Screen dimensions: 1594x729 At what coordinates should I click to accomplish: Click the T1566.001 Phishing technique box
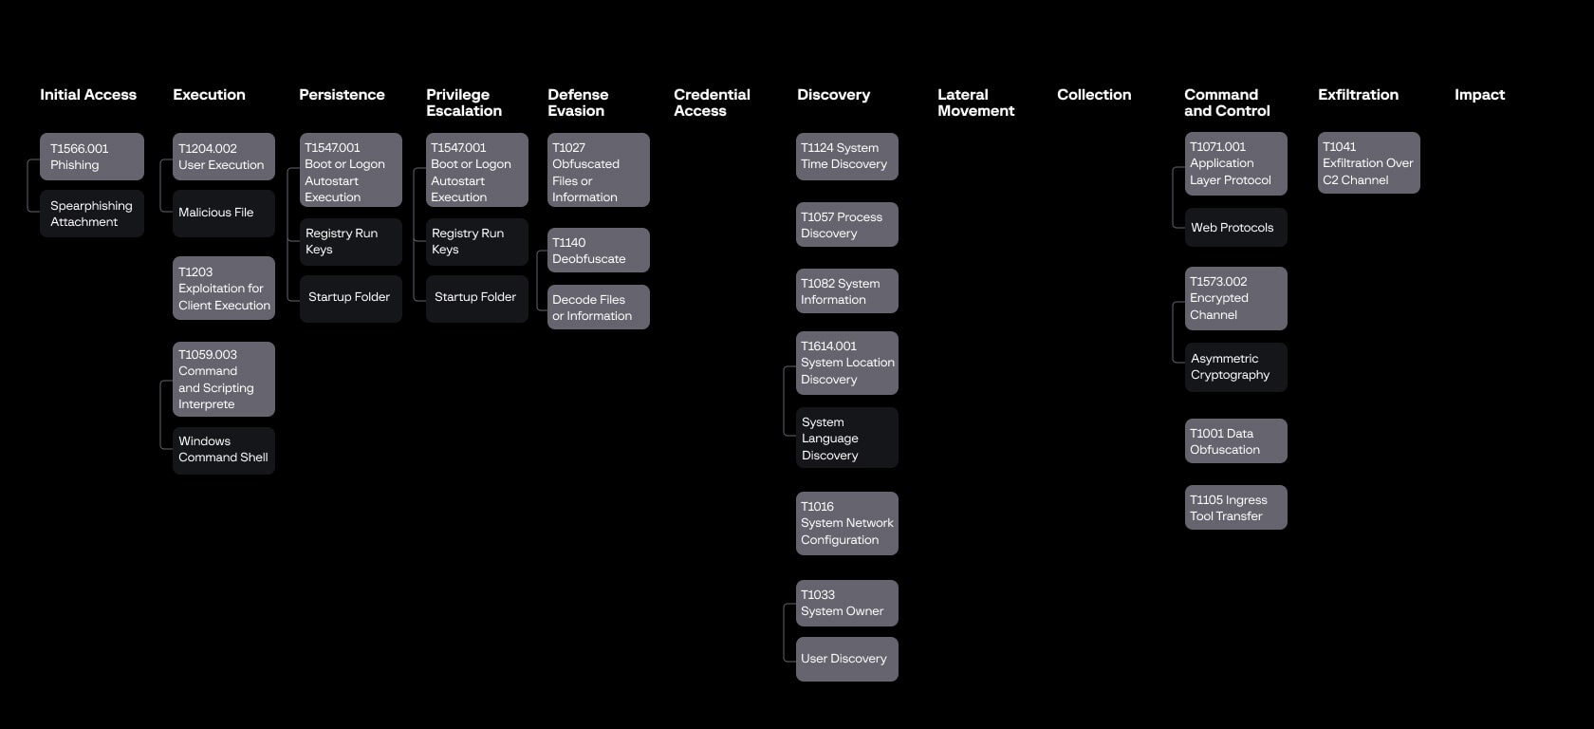click(x=92, y=157)
